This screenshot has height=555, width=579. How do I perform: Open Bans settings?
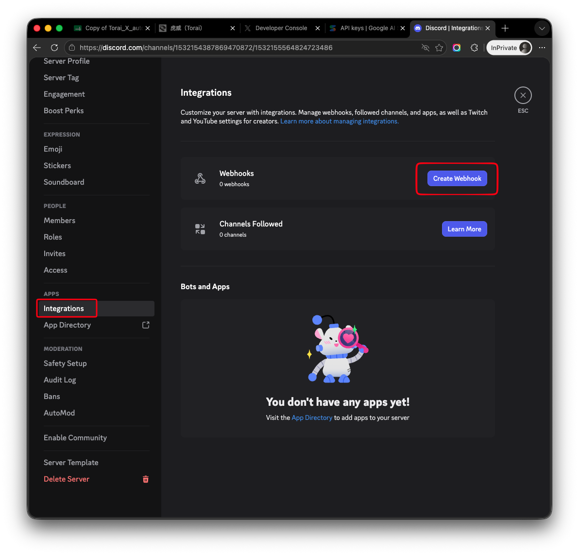click(x=51, y=397)
